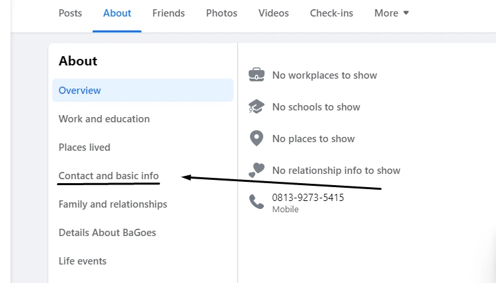Image resolution: width=496 pixels, height=283 pixels.
Task: Open Places lived section
Action: click(85, 147)
